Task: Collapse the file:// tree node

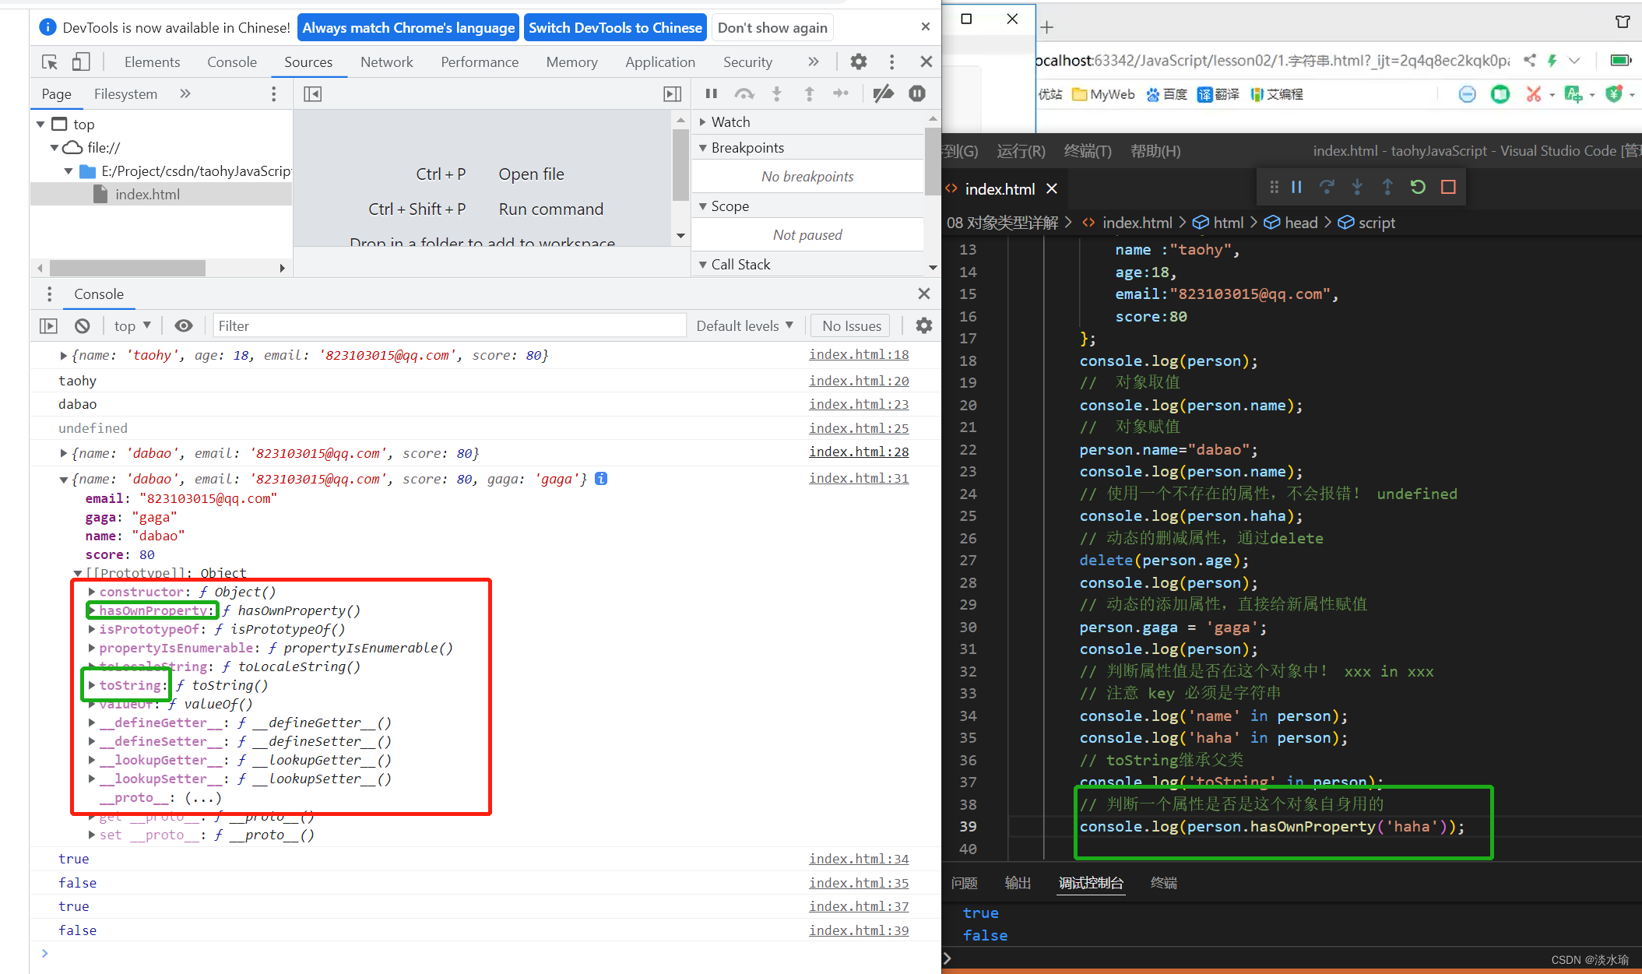Action: click(54, 148)
